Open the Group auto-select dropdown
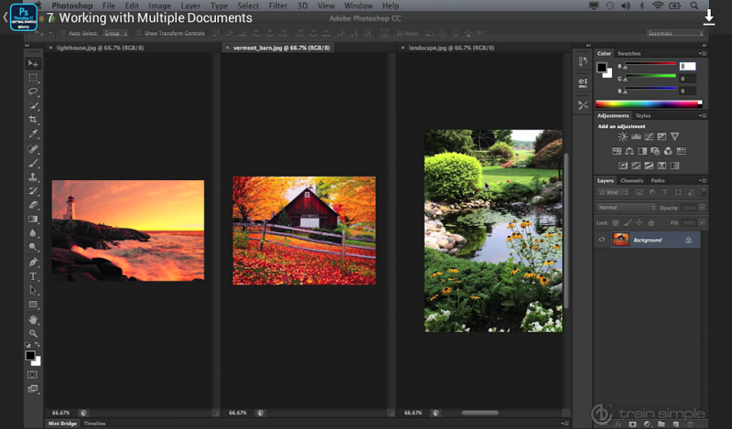 (x=114, y=33)
